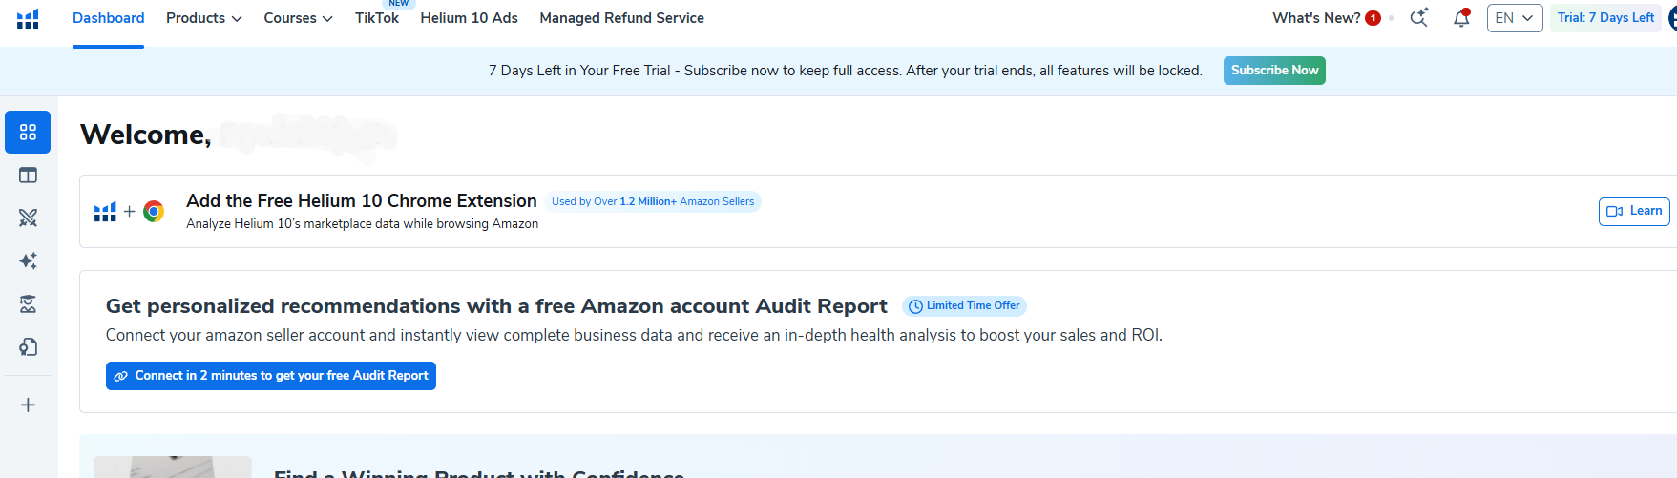Open the AI sparkle sidebar icon
Image resolution: width=1677 pixels, height=478 pixels.
tap(28, 260)
